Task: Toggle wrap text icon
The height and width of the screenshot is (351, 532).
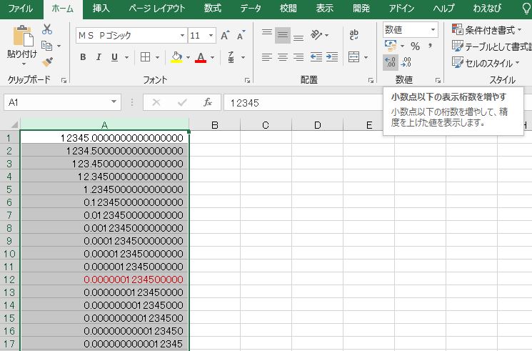Action: [x=354, y=34]
